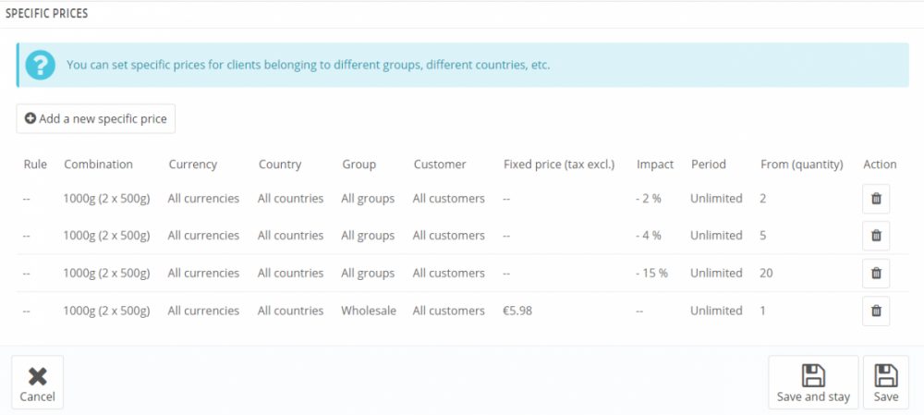Click the blue question mark info icon
The image size is (924, 415).
pyautogui.click(x=40, y=66)
